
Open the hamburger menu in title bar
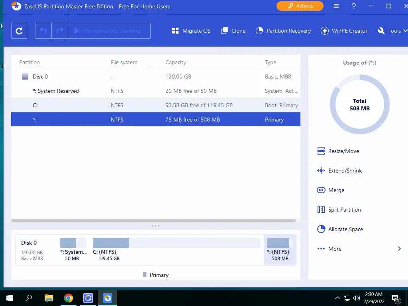pyautogui.click(x=336, y=6)
